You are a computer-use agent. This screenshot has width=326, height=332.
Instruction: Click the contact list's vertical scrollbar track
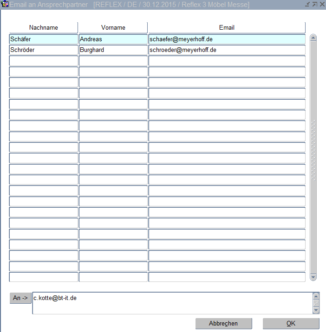coord(313,209)
